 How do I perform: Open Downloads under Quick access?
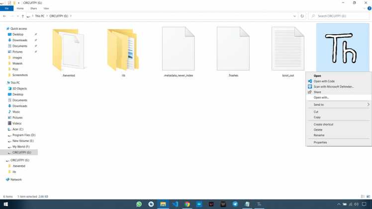tap(20, 40)
